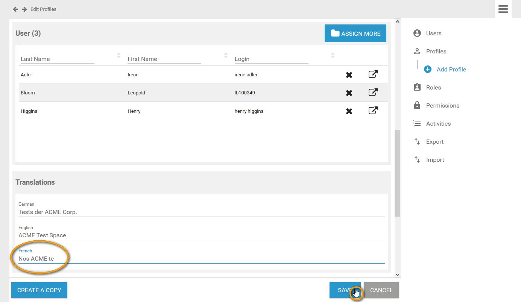Remove Leopold Bloom from the profile
This screenshot has height=302, width=521.
click(x=349, y=93)
